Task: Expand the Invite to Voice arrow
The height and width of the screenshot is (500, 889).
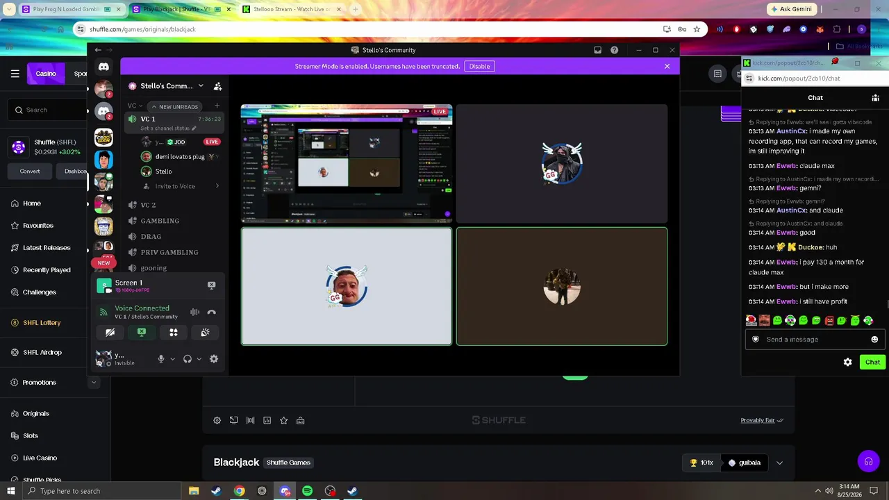Action: [x=217, y=186]
